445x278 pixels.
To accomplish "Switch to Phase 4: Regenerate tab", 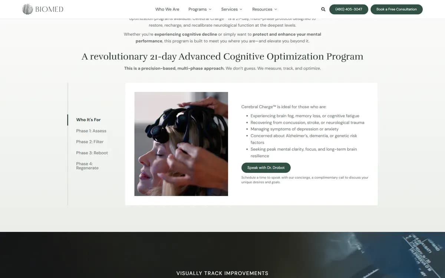I will point(87,166).
